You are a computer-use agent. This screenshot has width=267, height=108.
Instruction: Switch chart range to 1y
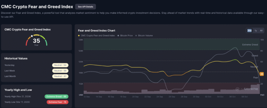pos(256,31)
